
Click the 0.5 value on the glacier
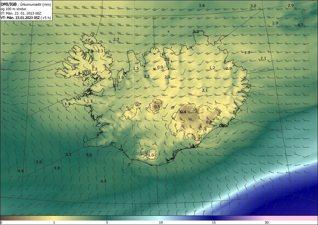(157, 107)
